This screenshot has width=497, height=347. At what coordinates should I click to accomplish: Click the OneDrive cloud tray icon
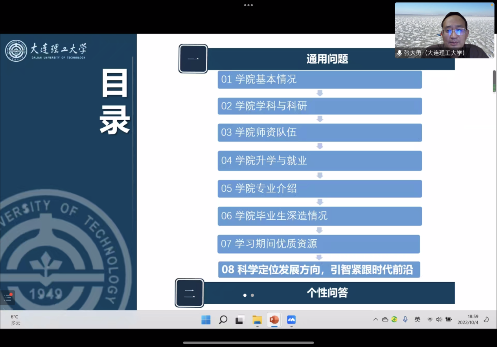(x=385, y=319)
